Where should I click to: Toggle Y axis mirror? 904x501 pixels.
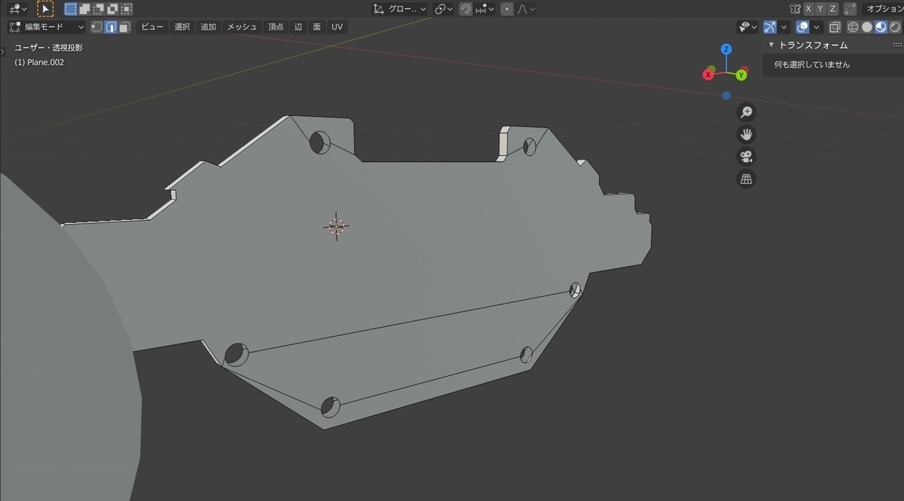820,9
